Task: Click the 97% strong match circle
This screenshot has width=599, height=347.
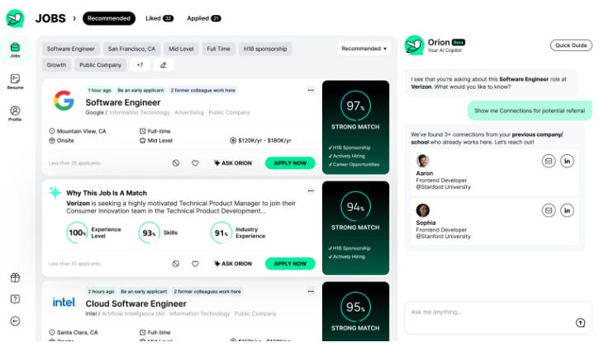Action: (355, 106)
